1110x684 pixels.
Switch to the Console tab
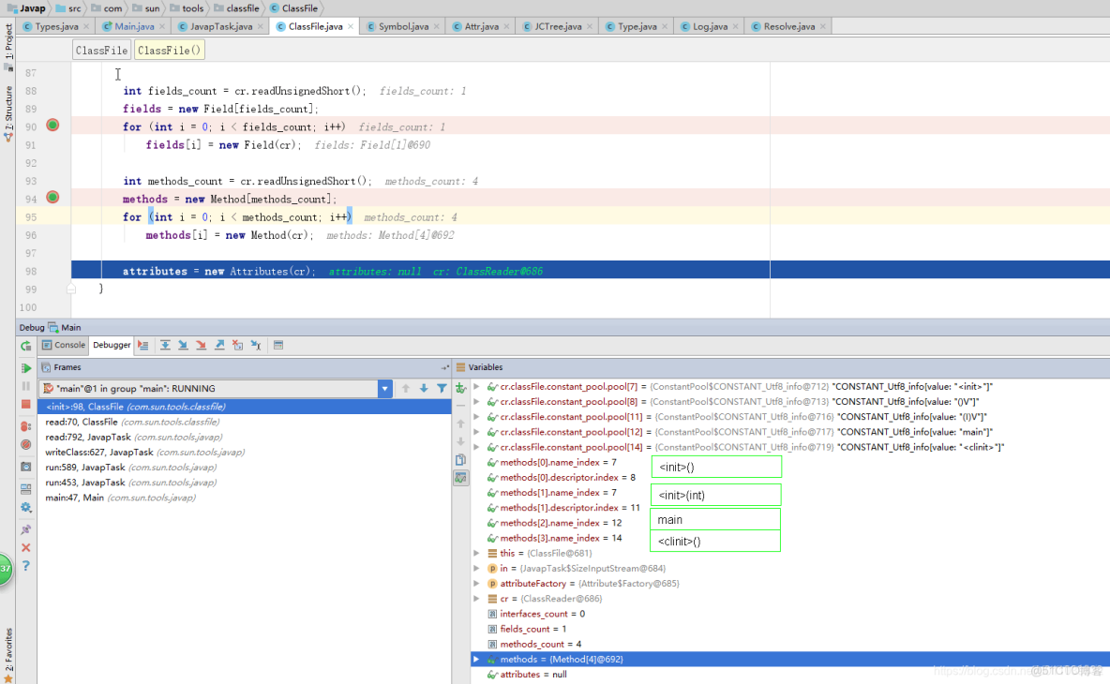tap(63, 345)
